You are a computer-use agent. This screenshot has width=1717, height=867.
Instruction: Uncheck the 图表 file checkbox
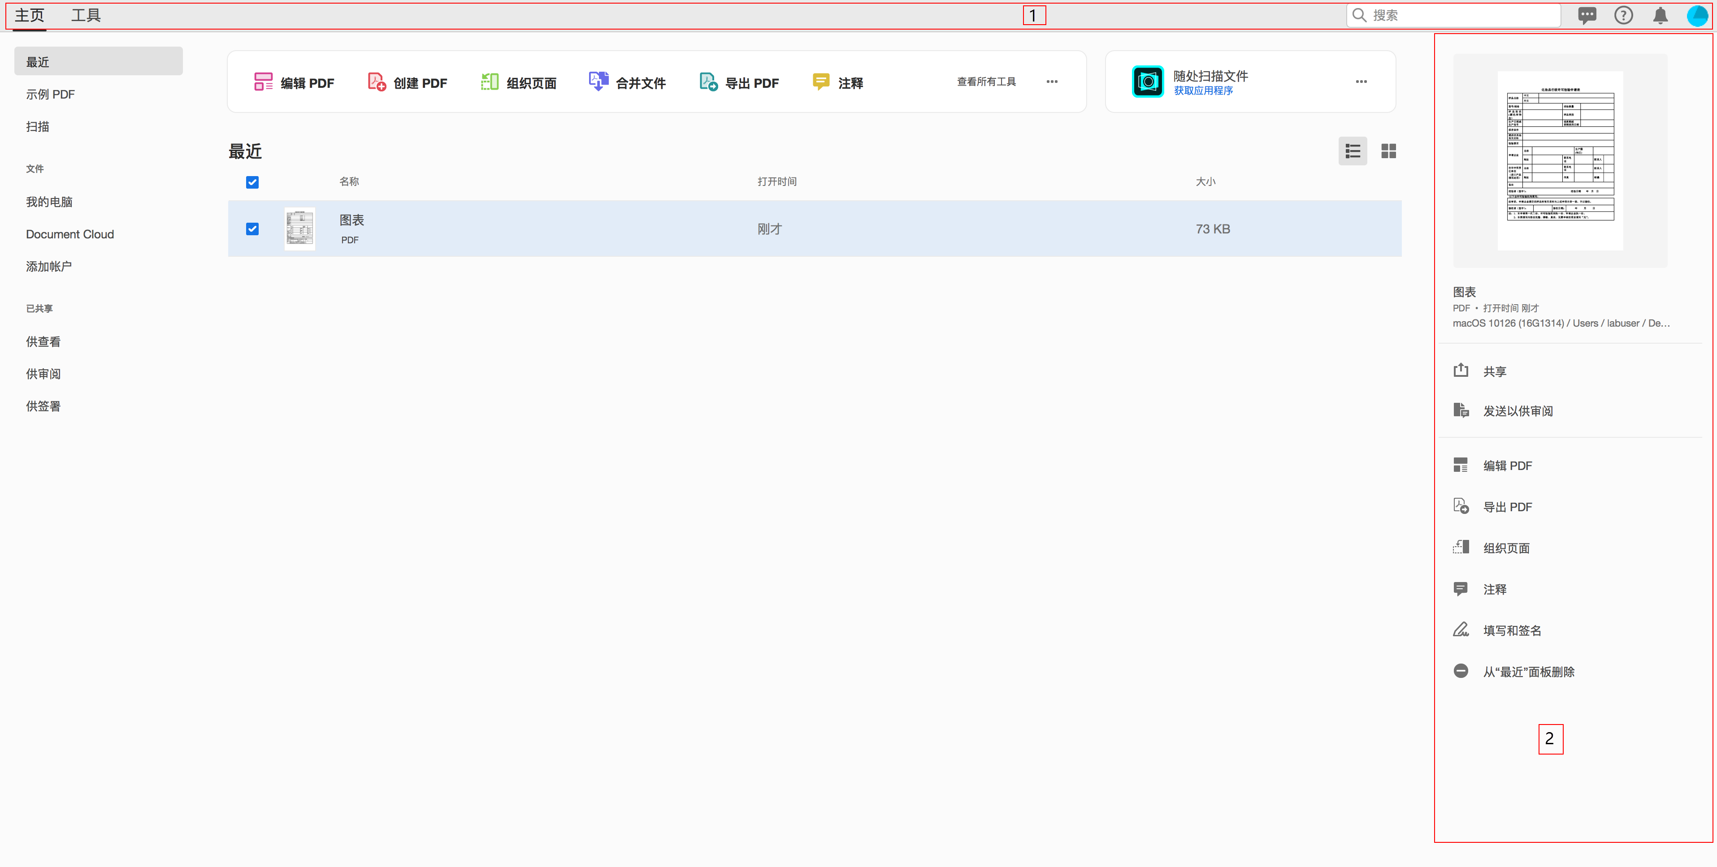[x=252, y=229]
